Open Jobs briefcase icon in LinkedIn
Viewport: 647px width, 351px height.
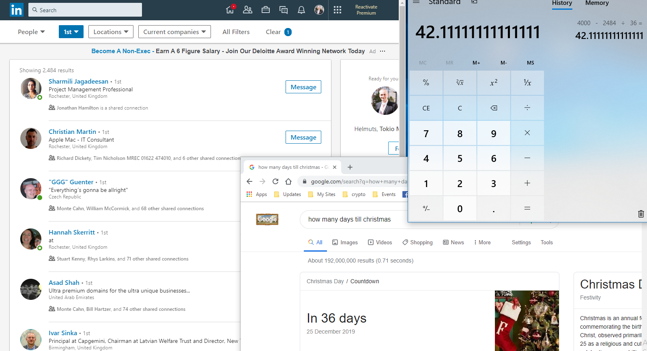[x=266, y=10]
